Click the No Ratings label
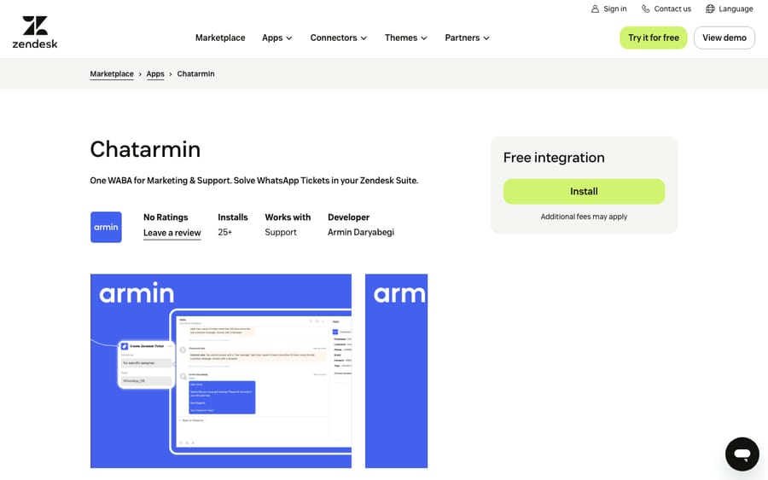768x480 pixels. [x=166, y=217]
